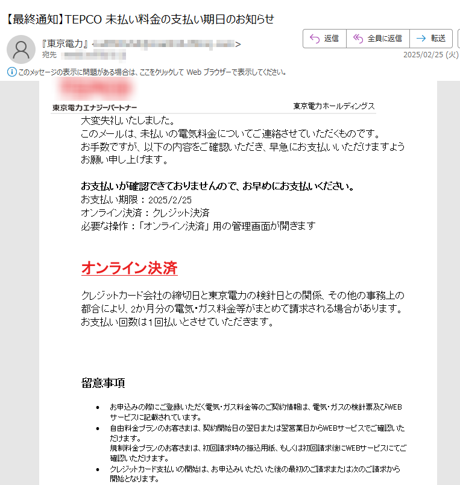Click Reply All (全員に返信) button
The image size is (460, 485).
pos(378,39)
